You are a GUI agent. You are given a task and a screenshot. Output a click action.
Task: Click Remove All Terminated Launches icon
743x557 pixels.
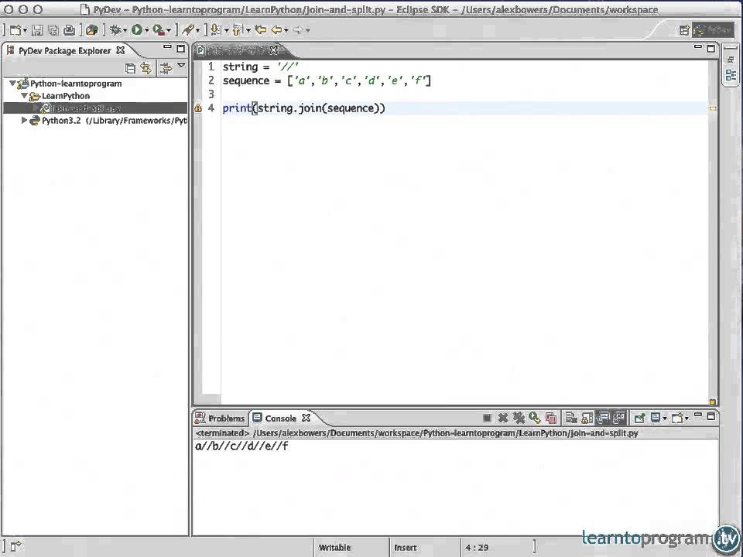click(519, 418)
